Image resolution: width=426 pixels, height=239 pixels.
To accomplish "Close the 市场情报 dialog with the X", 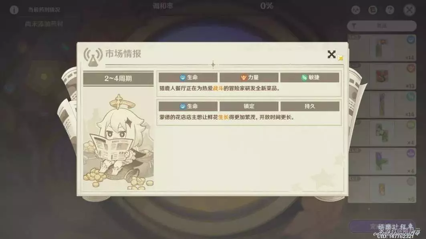I will click(331, 55).
